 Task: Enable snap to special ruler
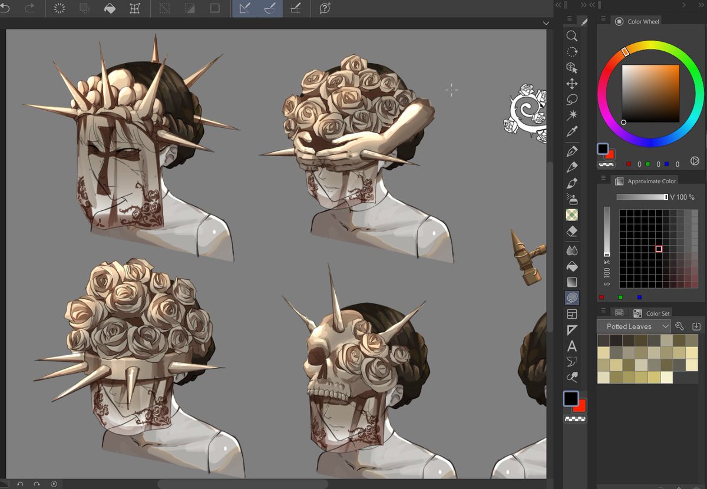(270, 8)
